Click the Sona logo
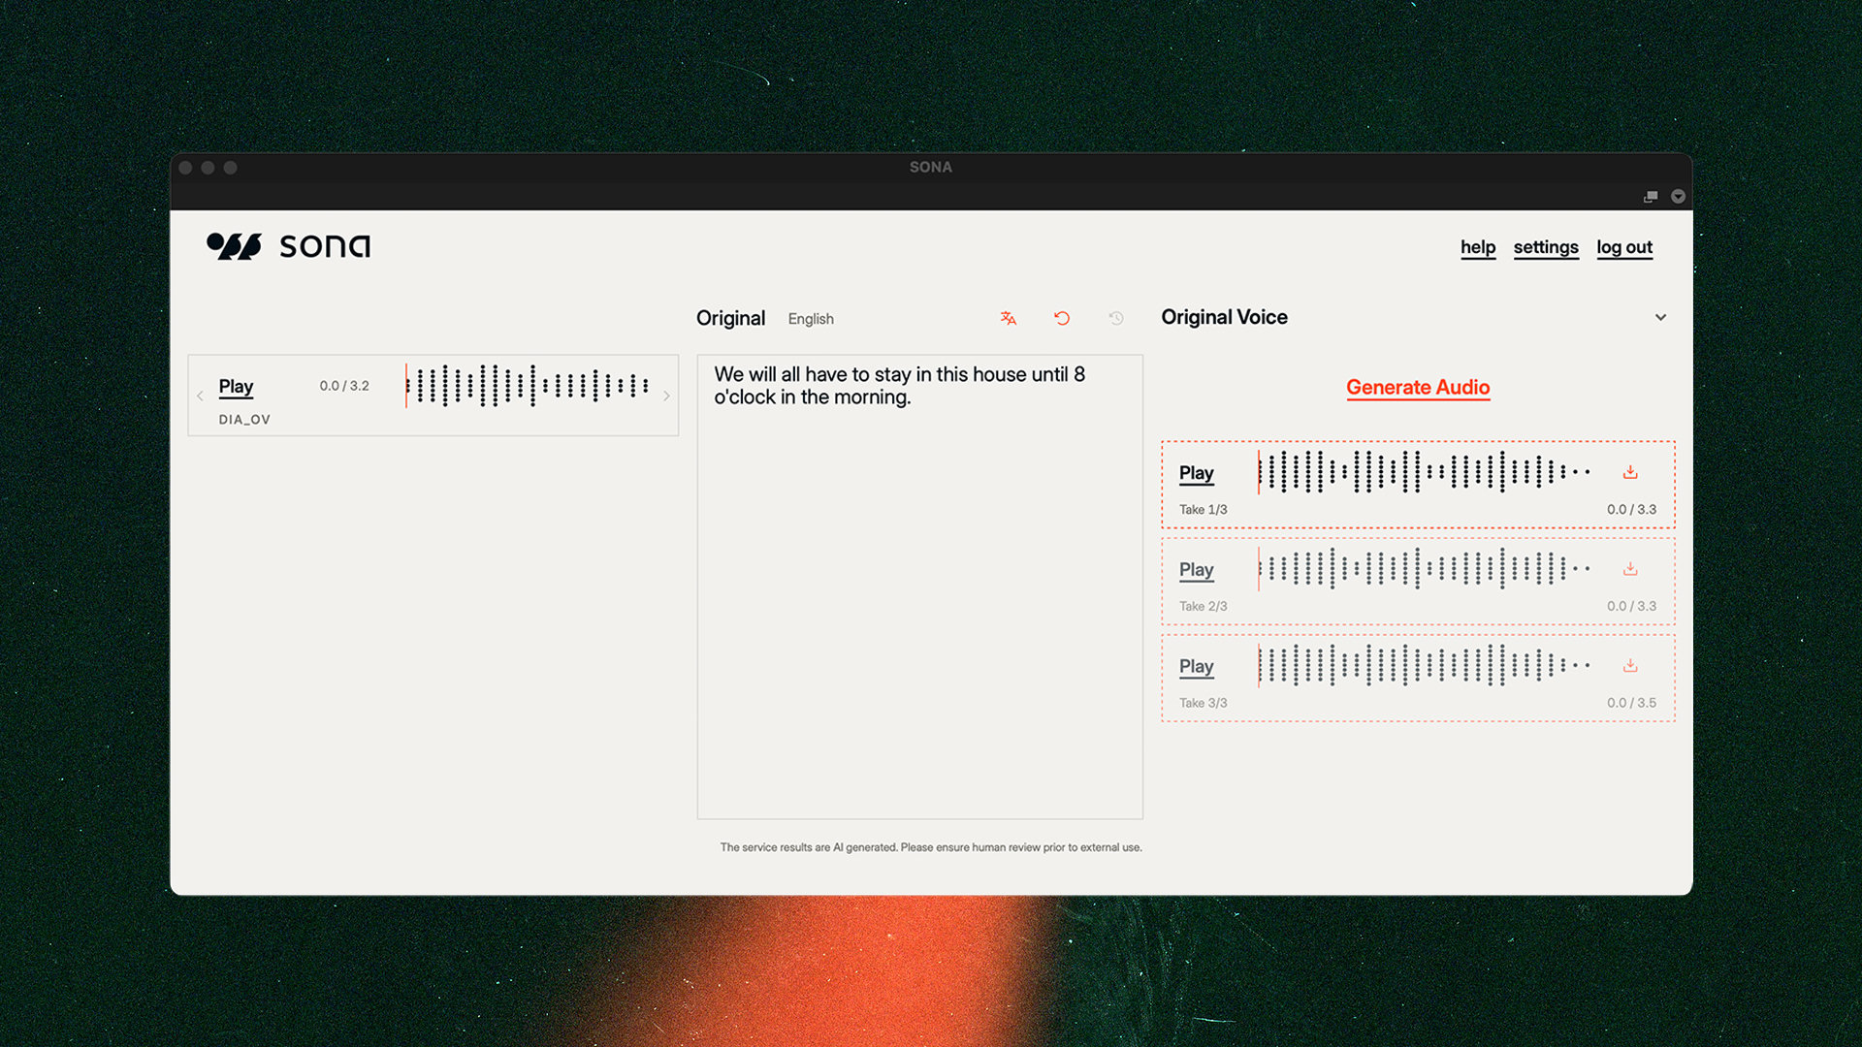The image size is (1862, 1047). tap(288, 246)
